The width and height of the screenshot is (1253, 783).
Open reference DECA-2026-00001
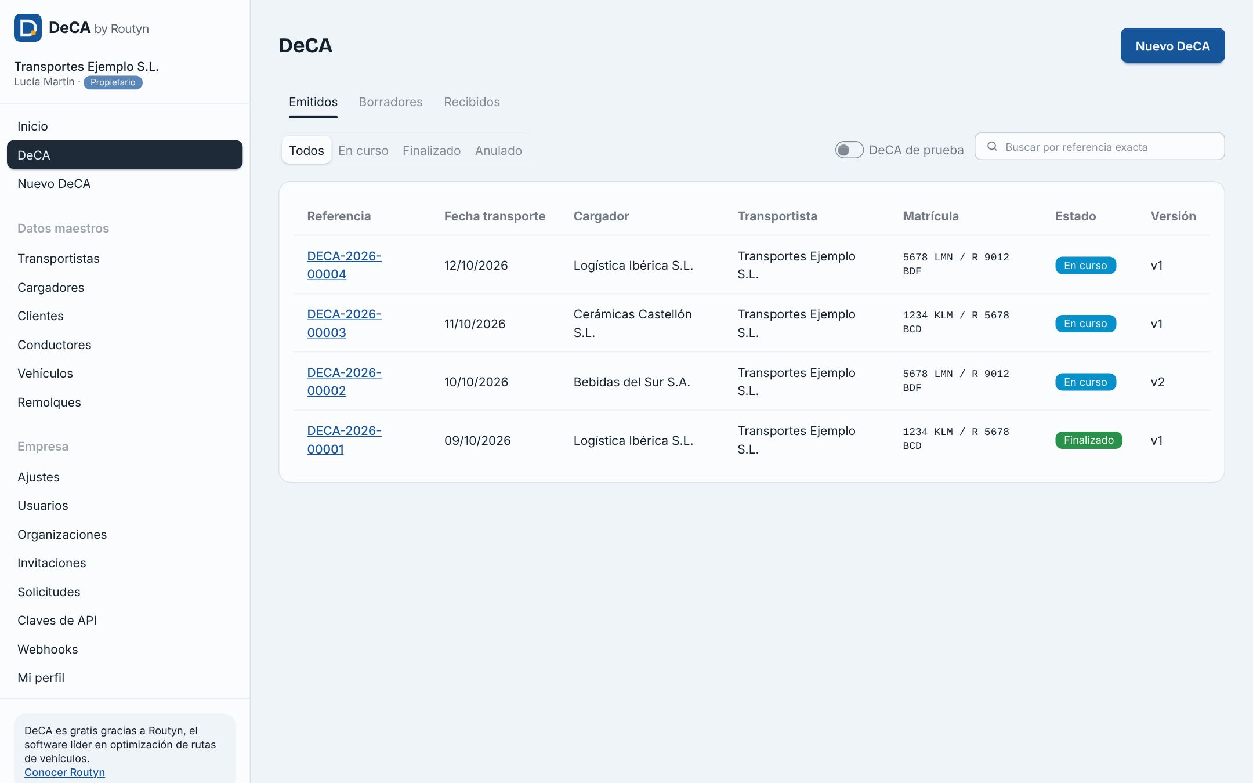click(344, 440)
